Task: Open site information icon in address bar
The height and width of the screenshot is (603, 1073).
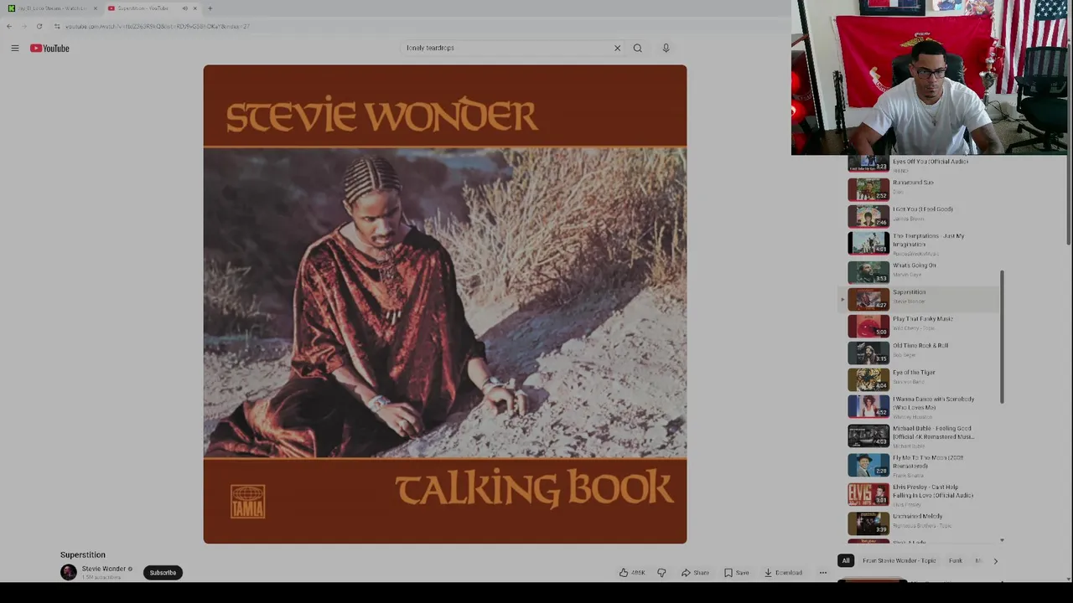Action: 56,26
